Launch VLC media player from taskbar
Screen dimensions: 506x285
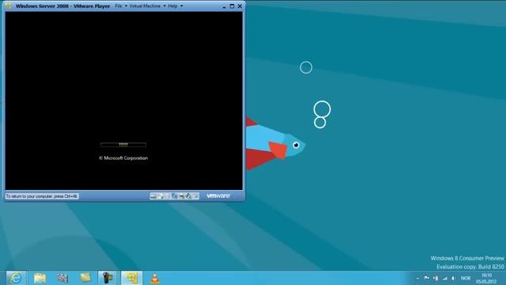[155, 278]
